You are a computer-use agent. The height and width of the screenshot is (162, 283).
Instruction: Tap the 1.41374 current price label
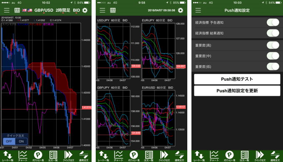click(x=87, y=107)
